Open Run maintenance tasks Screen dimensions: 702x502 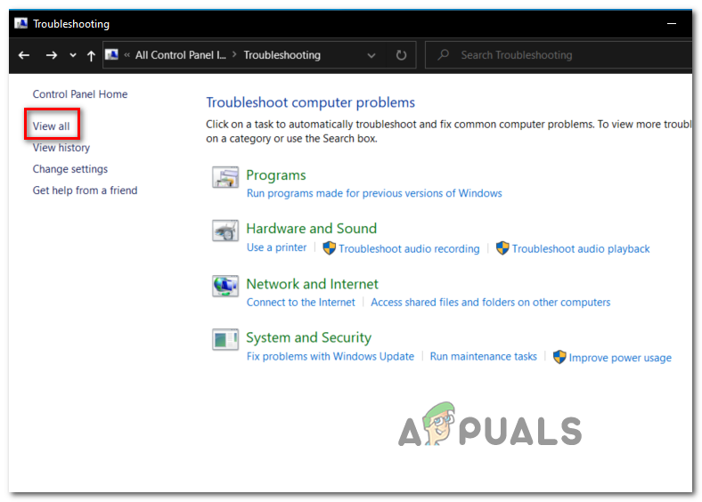(484, 357)
